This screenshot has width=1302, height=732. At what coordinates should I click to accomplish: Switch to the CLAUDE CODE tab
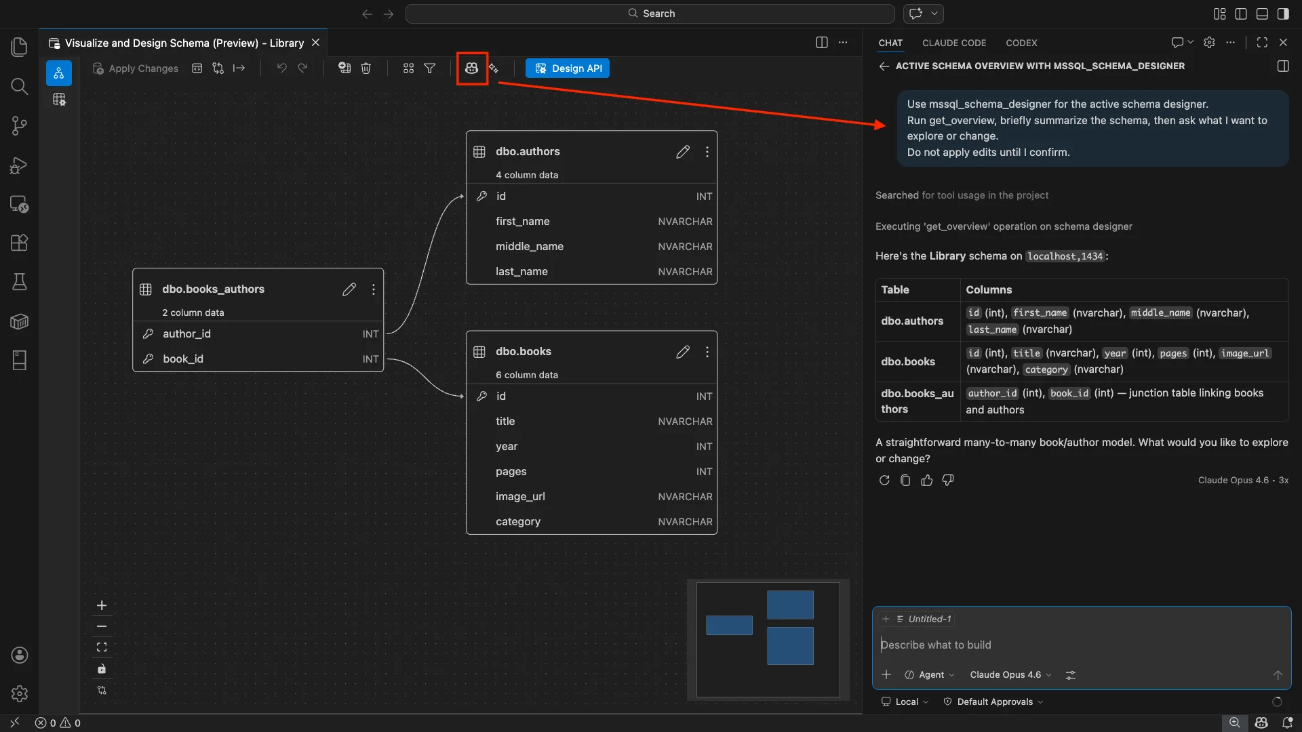point(954,43)
